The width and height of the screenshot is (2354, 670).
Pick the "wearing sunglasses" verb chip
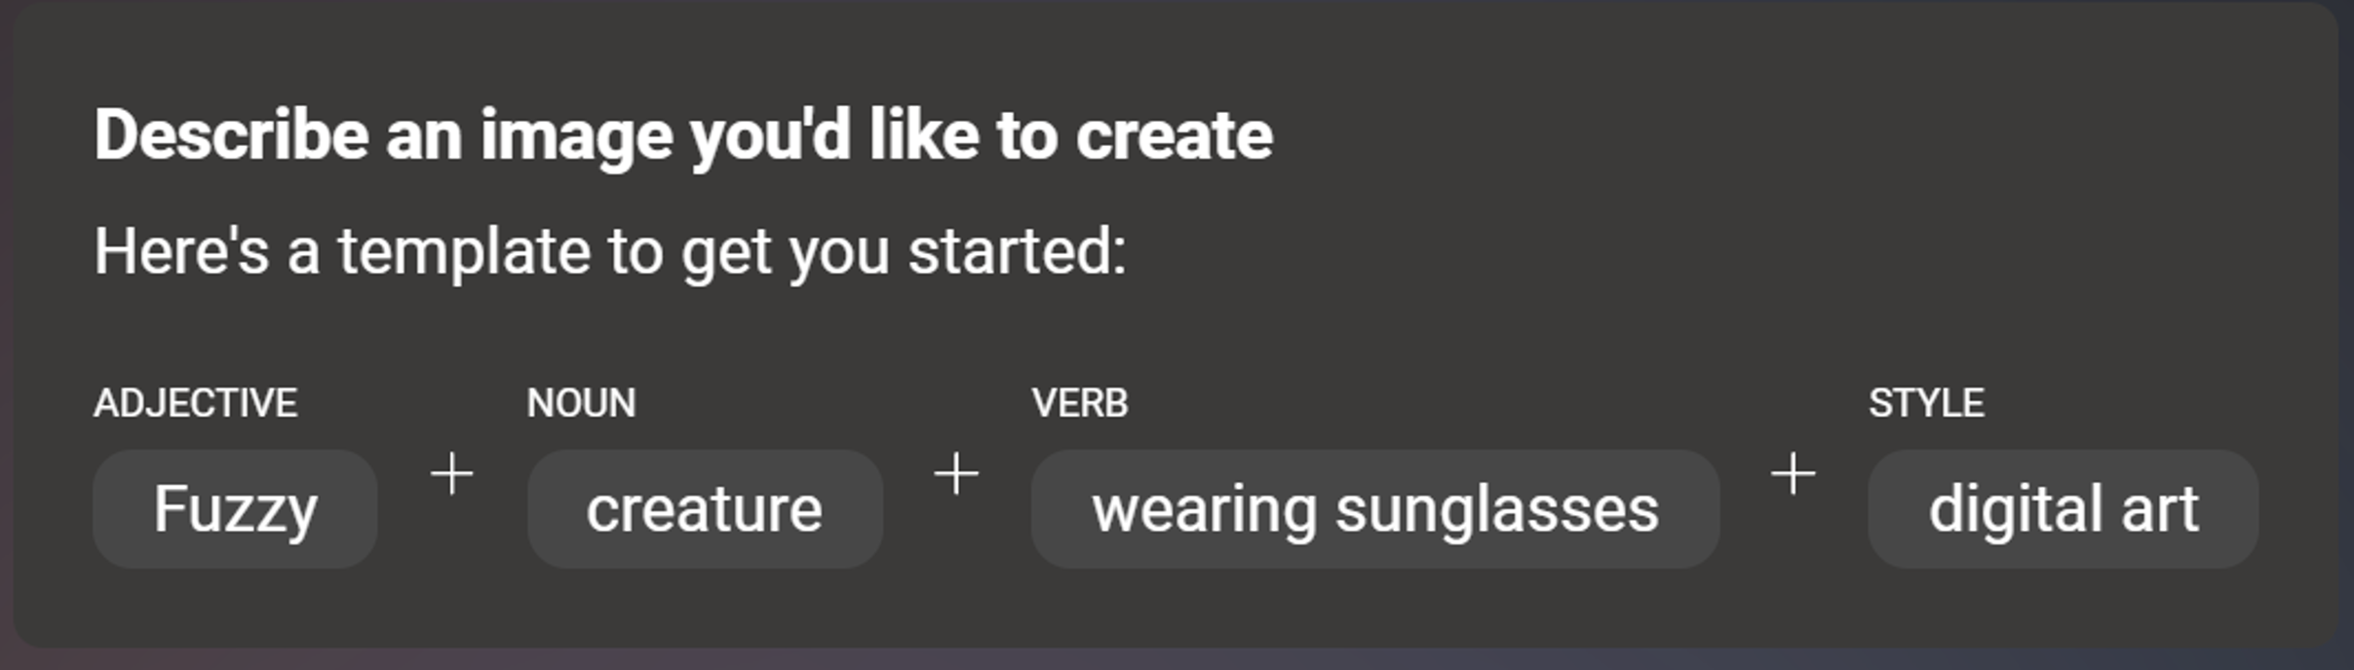point(1374,509)
